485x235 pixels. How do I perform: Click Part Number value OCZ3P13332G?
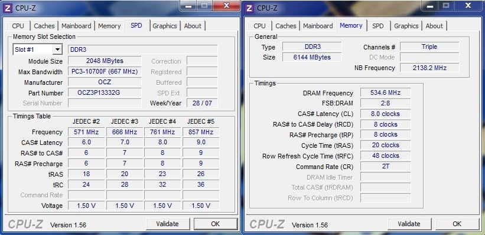105,92
